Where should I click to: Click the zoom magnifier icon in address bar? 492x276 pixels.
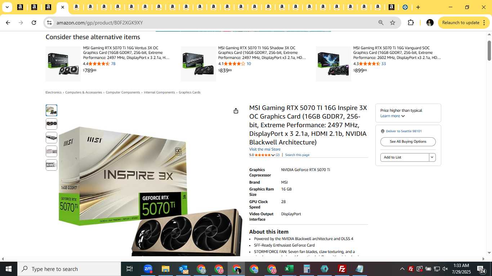point(381,23)
